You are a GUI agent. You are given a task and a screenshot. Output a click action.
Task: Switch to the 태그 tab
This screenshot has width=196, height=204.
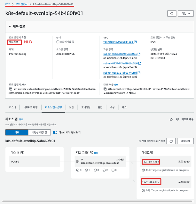pyautogui.click(x=124, y=107)
